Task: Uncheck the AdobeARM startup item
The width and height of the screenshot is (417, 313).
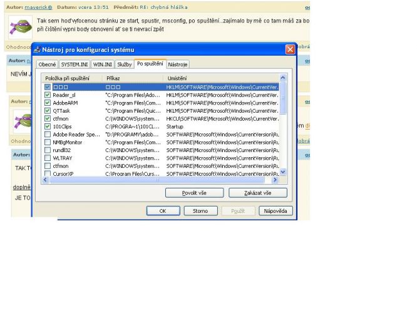Action: click(48, 103)
